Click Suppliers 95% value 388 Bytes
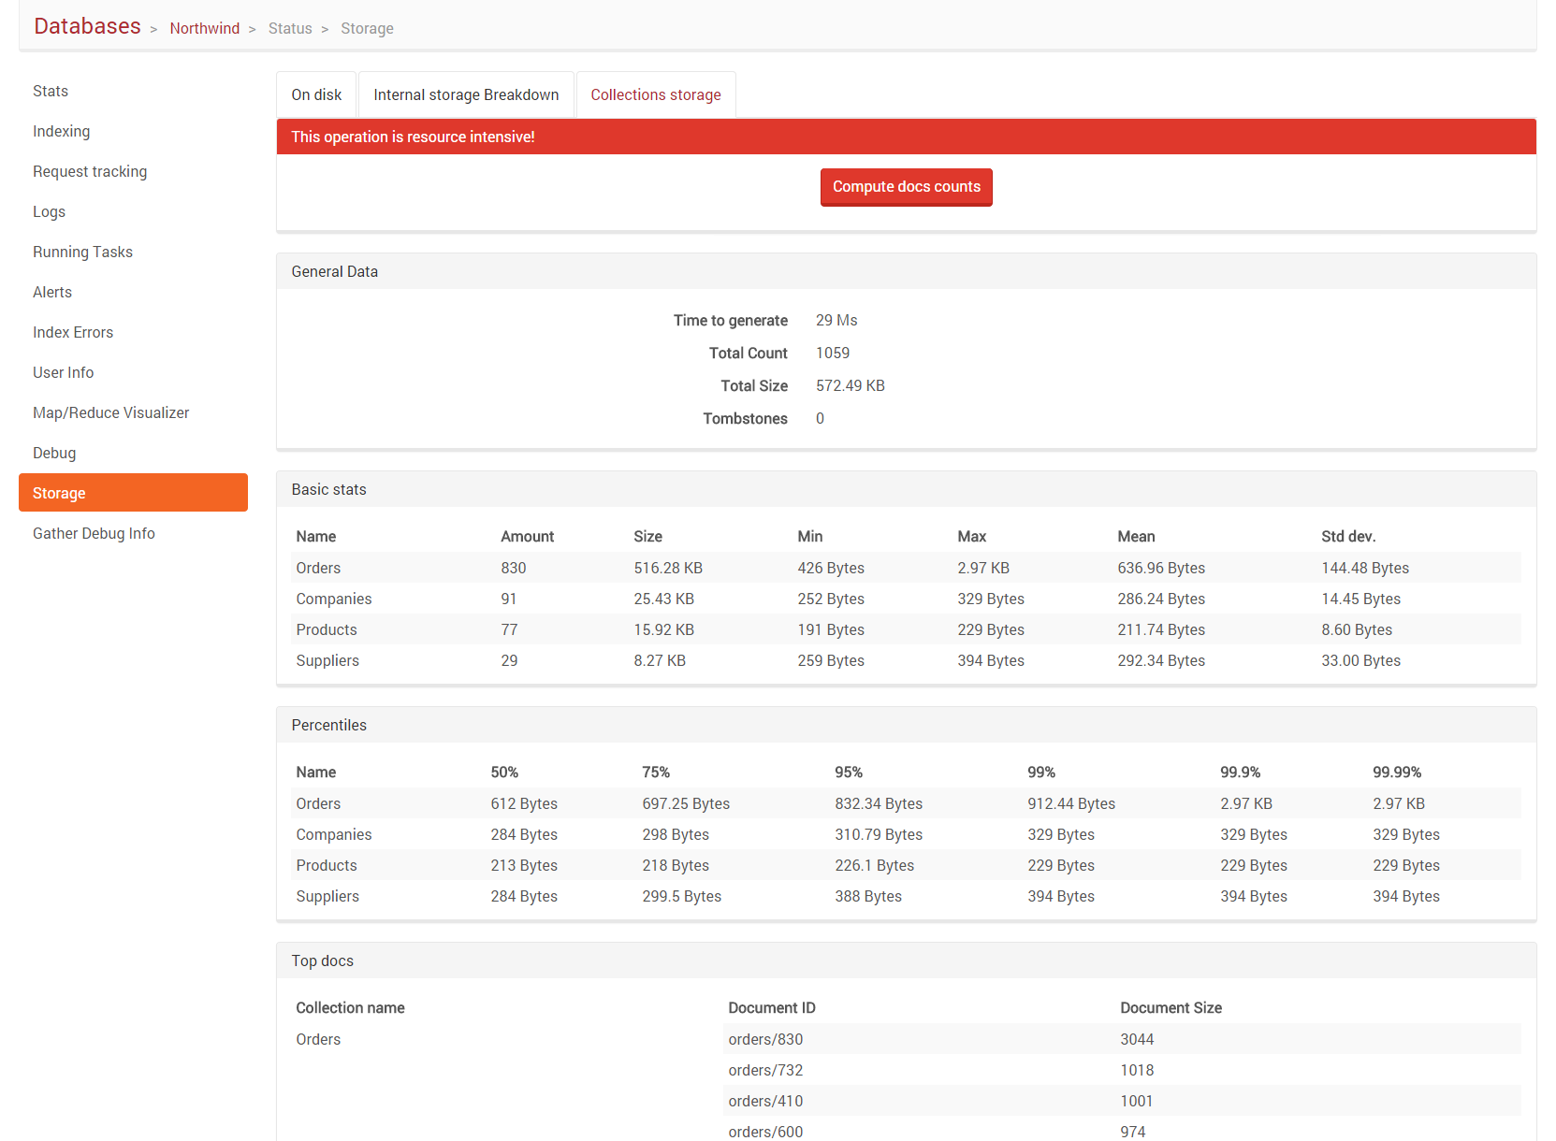 868,896
